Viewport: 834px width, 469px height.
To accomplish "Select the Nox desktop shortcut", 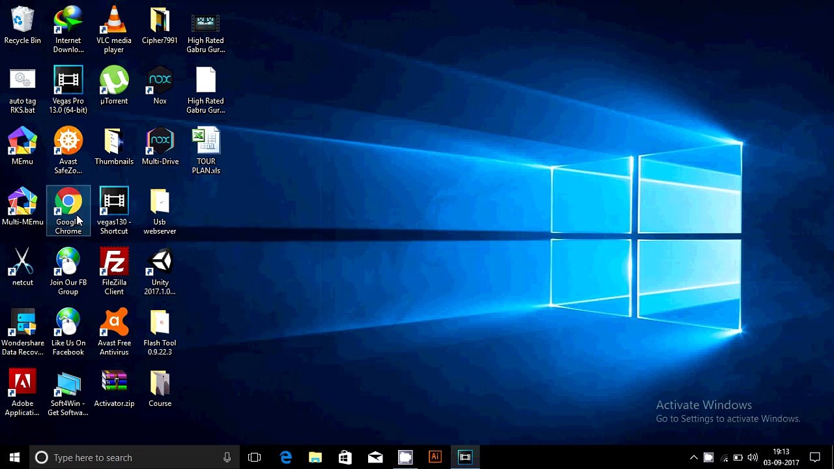I will [160, 87].
